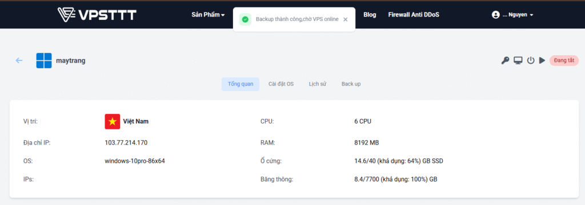Viewport: 585px width, 205px height.
Task: Open the Nguyen account dropdown
Action: (518, 15)
